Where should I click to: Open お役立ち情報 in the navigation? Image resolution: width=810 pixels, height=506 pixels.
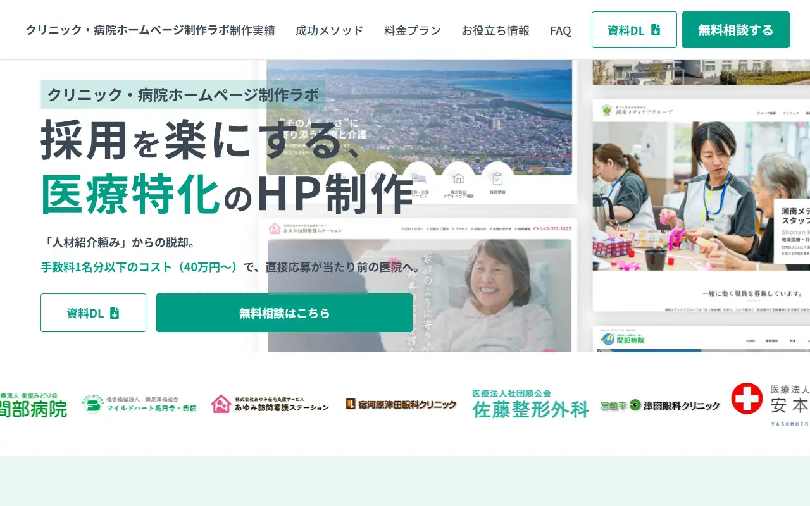coord(495,30)
